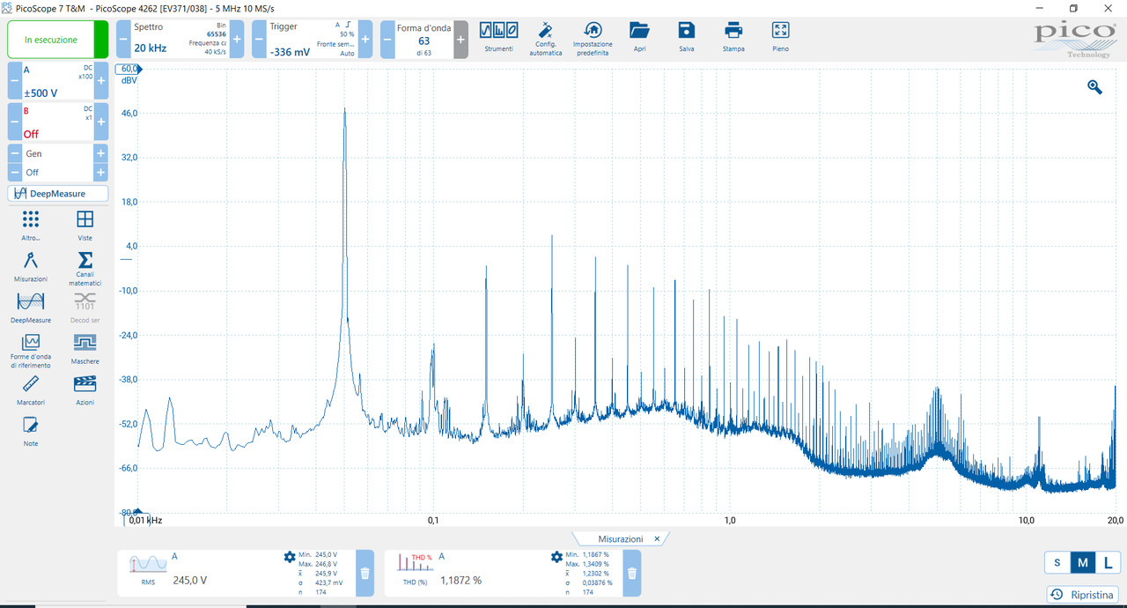Click the DeepMeasure button
The height and width of the screenshot is (608, 1127).
tap(58, 194)
